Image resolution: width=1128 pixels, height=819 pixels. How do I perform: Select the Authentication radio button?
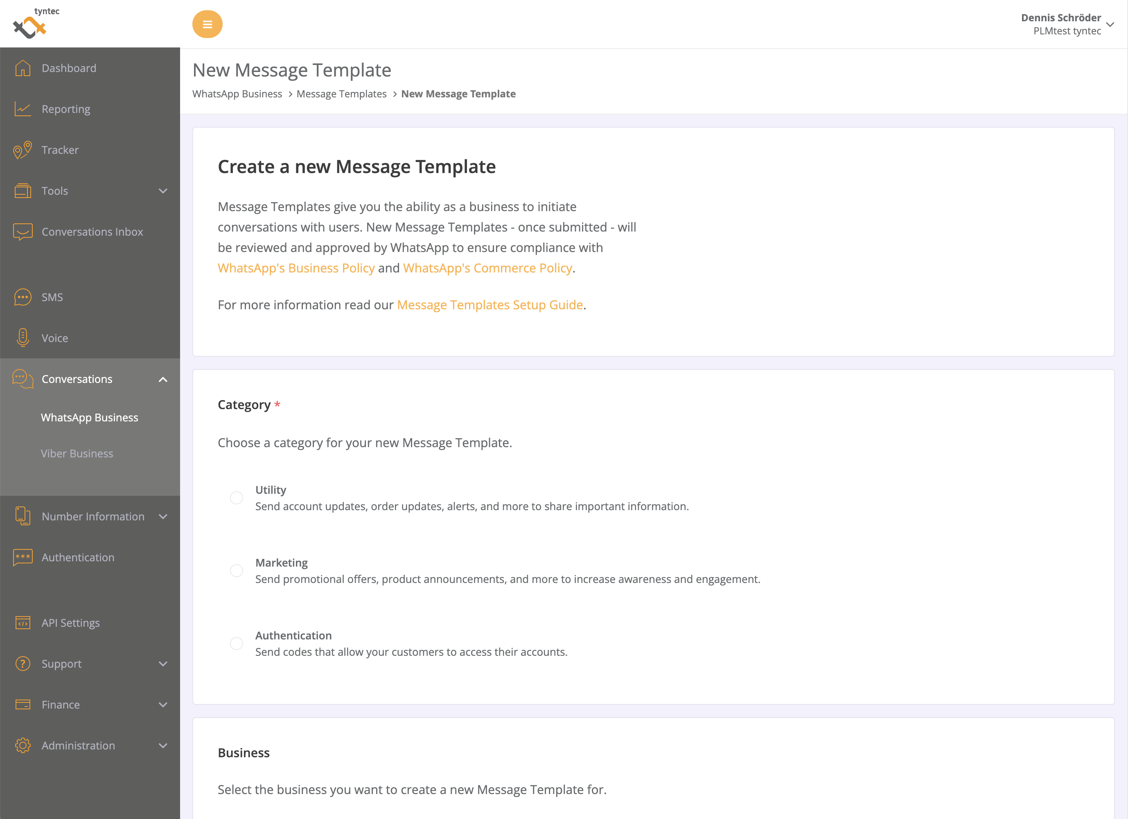pos(237,643)
